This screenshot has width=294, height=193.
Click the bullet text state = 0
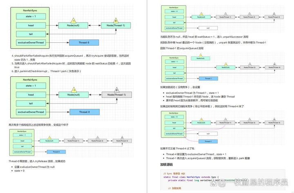click(x=19, y=171)
